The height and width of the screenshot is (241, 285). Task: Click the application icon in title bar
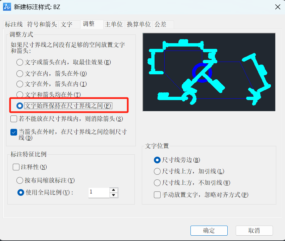pyautogui.click(x=7, y=7)
